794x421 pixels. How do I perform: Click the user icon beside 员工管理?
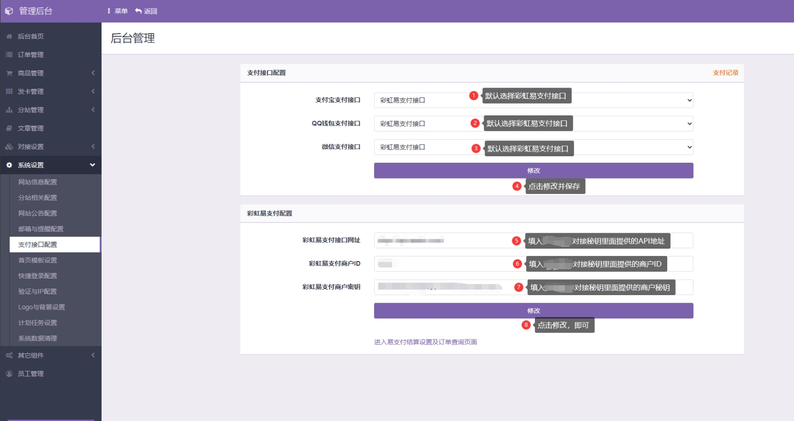(x=9, y=374)
